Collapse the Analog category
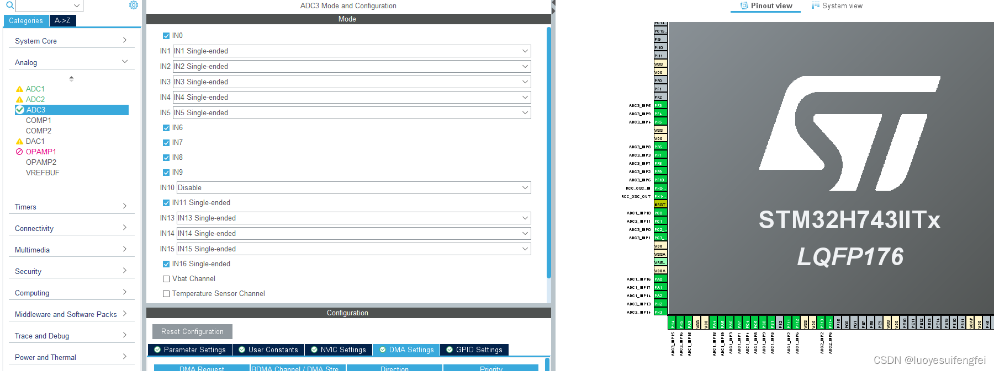Image resolution: width=994 pixels, height=371 pixels. coord(71,62)
